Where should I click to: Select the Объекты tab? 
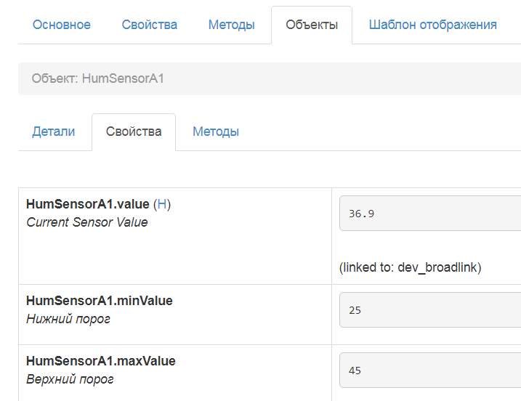pos(312,25)
